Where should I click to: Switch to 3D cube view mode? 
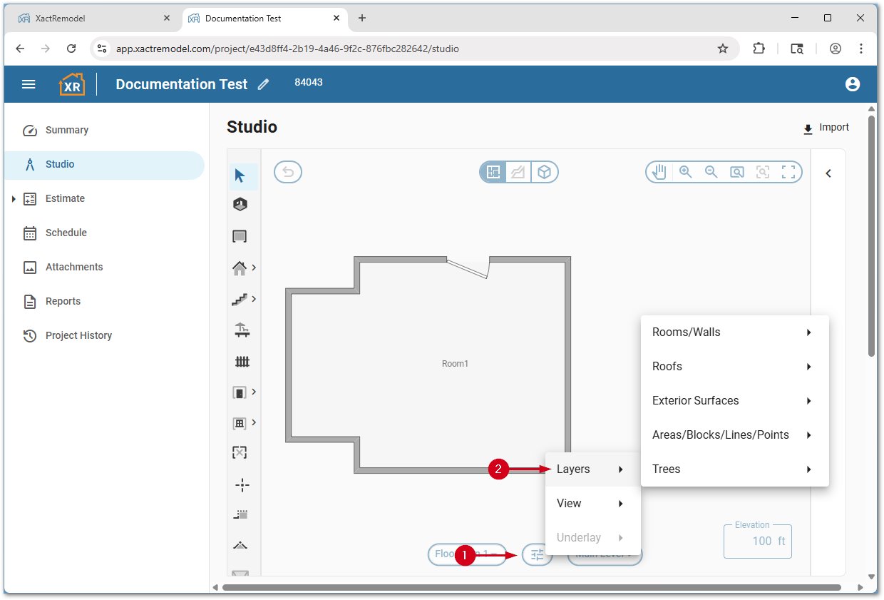point(545,172)
